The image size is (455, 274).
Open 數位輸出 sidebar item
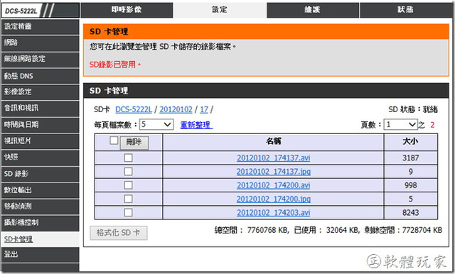[40, 190]
